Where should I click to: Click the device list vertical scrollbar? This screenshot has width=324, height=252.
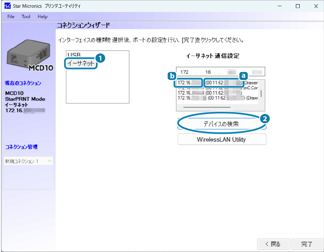point(261,93)
